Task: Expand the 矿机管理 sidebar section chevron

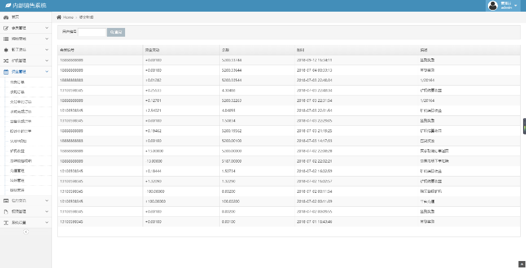Action: [47, 61]
